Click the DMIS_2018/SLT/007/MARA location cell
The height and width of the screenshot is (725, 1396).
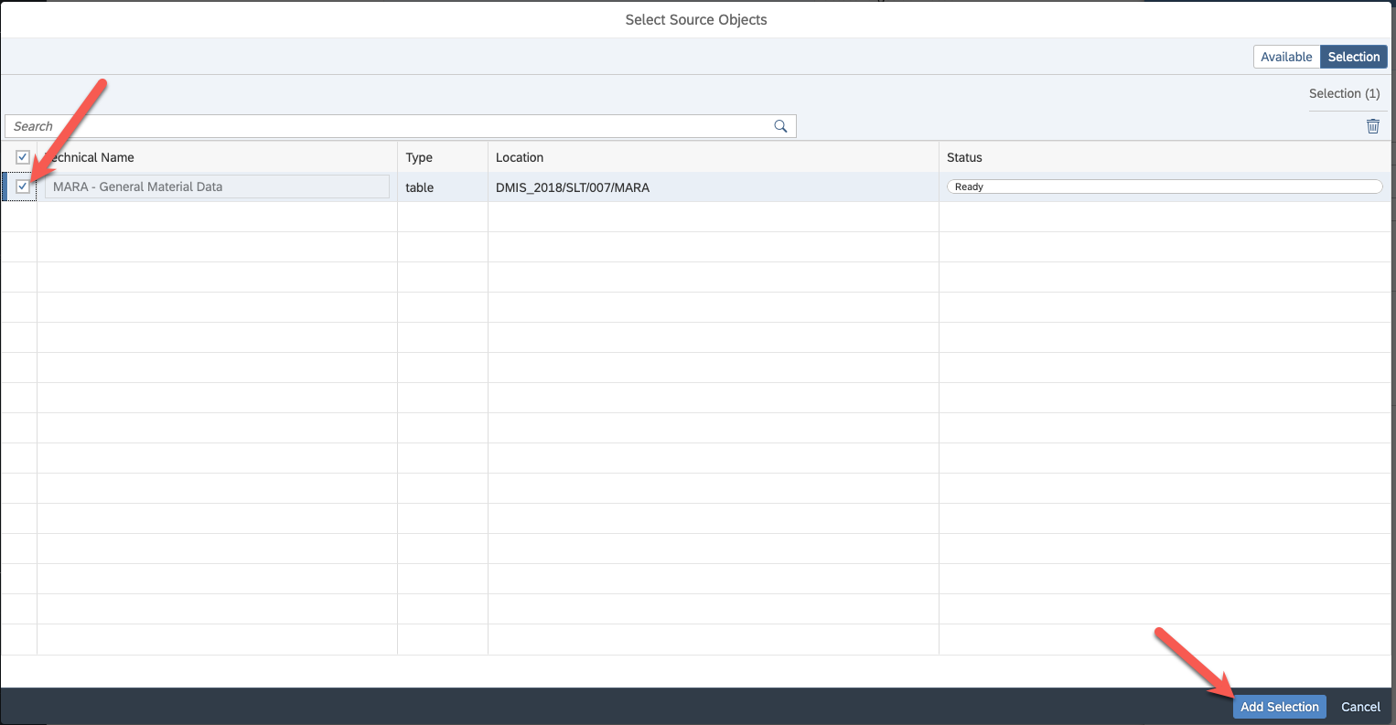pyautogui.click(x=573, y=187)
